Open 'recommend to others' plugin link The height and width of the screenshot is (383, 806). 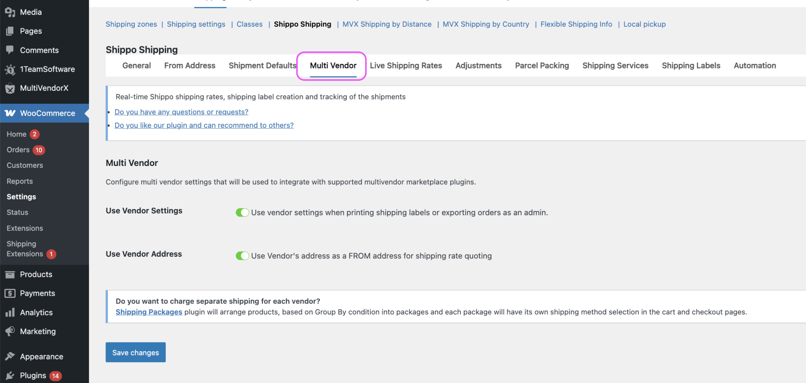(x=204, y=125)
